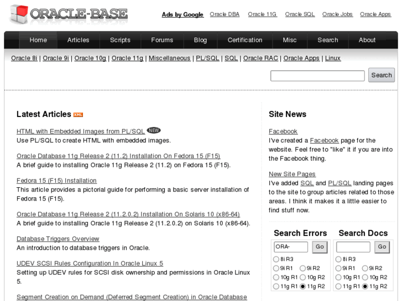Open the Search item in the black navigation bar

[328, 40]
